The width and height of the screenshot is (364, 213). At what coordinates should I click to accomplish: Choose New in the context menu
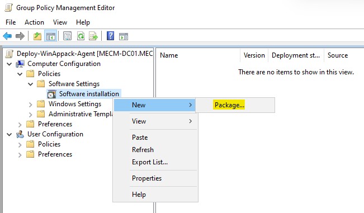(155, 105)
